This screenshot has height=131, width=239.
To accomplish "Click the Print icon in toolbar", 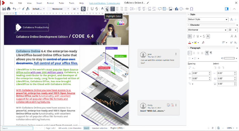I will pyautogui.click(x=9, y=9).
